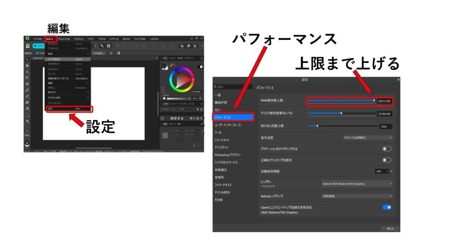
Task: Open the 表示品質 dropdown
Action: point(368,138)
